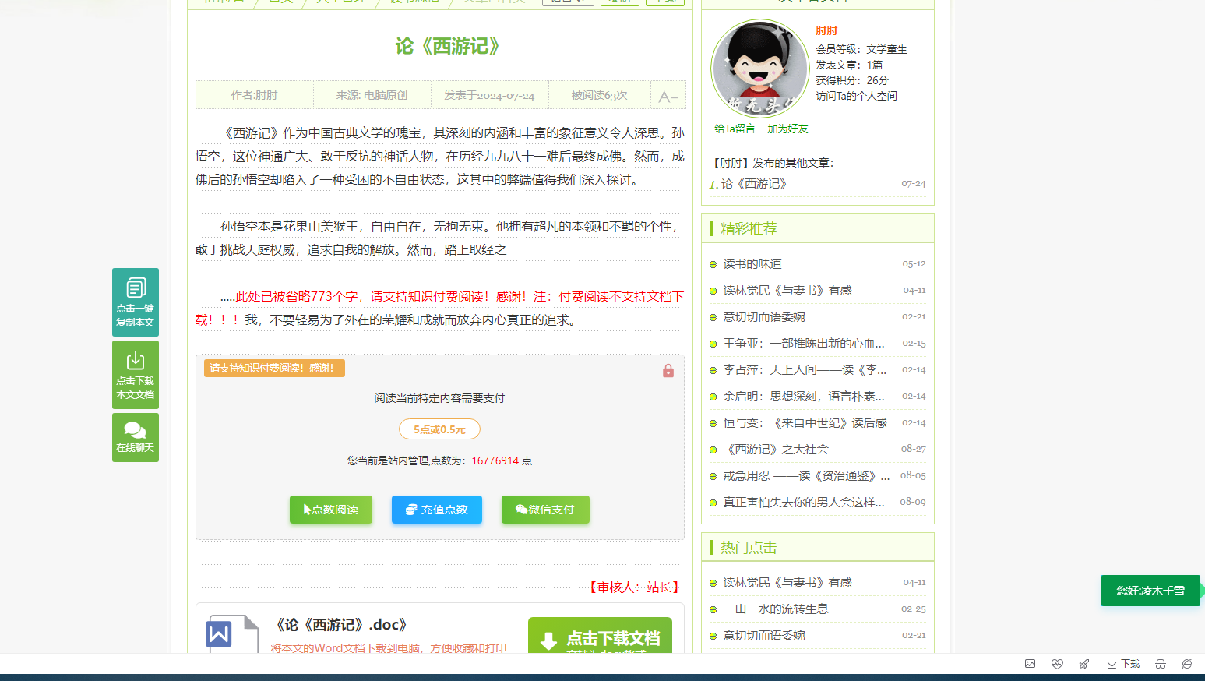Click the 阅读当前特定内容需要支付 notice
Screen dimensions: 1205x681
click(439, 398)
